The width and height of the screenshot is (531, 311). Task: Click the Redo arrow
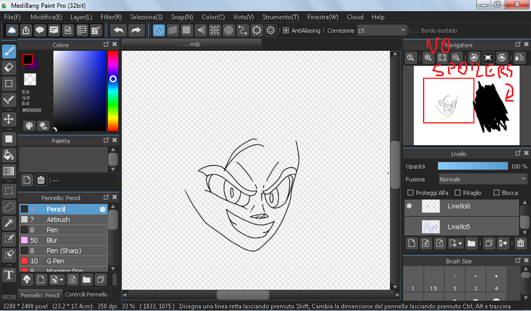(136, 31)
